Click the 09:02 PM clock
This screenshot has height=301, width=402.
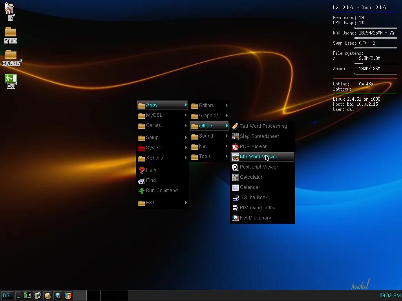[x=390, y=296]
